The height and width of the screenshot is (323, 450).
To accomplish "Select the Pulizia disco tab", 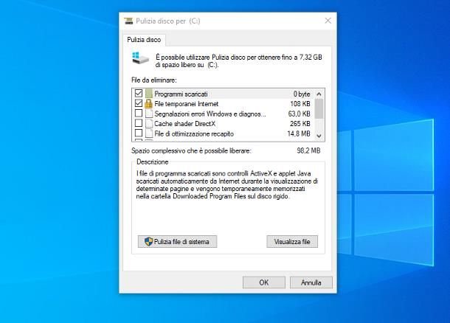I will (144, 40).
